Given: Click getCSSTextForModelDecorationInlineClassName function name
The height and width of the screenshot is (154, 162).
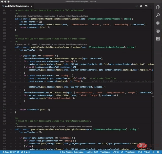Looking at the screenshot, I should click(55, 19).
